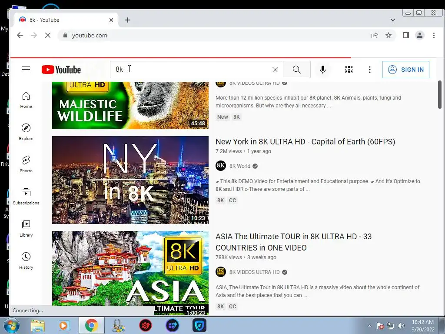
Task: Stop loading the page
Action: pos(48,35)
